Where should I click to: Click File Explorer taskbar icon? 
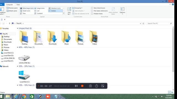(x=8, y=97)
